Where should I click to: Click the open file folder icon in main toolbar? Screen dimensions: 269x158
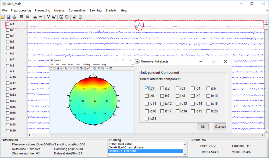(3, 17)
